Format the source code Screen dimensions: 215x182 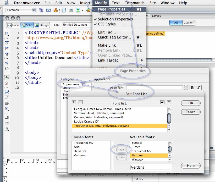click(x=7, y=129)
